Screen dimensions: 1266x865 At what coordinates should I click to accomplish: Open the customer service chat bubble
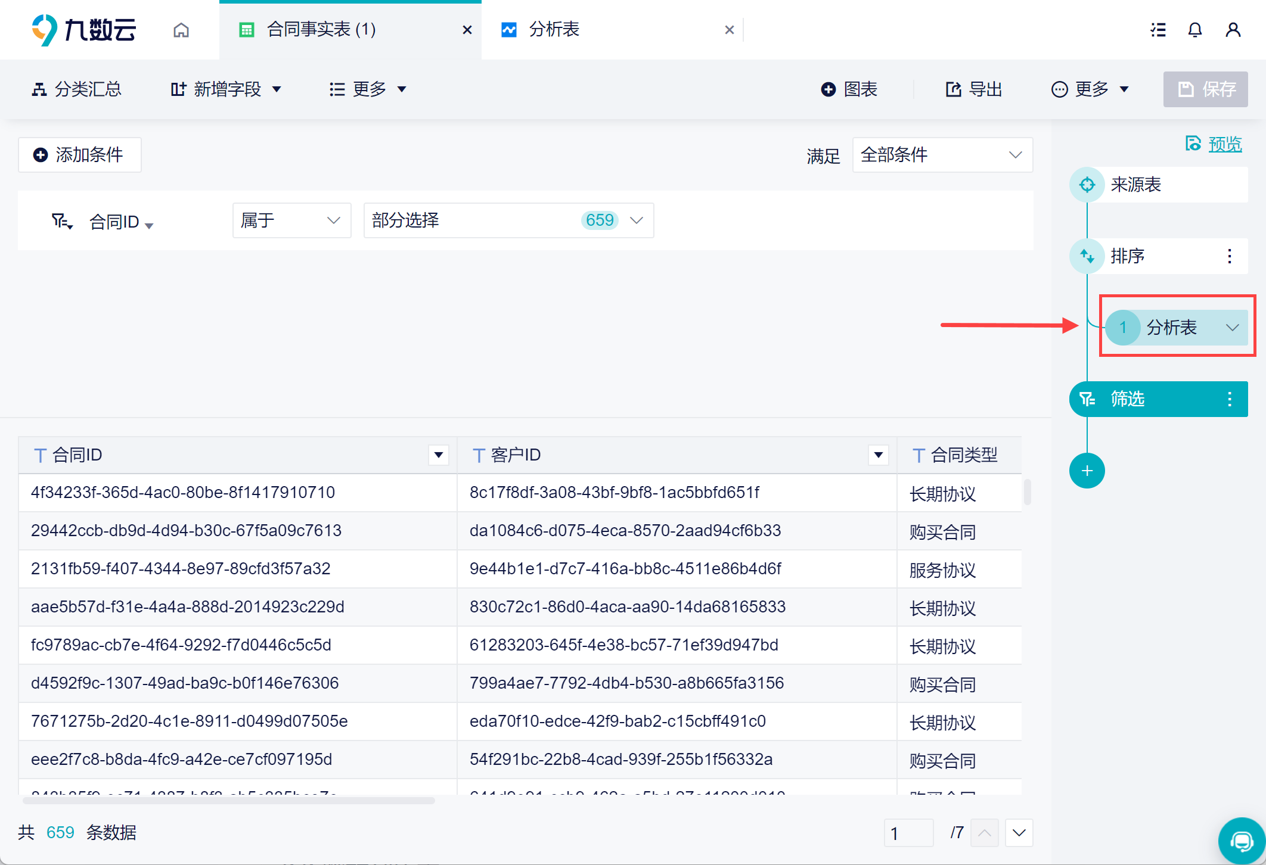[1242, 841]
